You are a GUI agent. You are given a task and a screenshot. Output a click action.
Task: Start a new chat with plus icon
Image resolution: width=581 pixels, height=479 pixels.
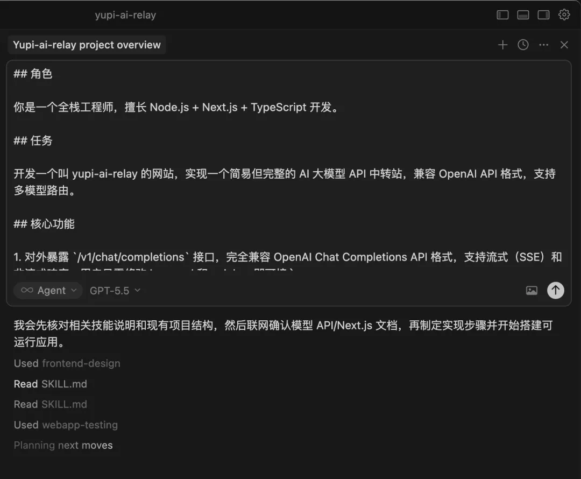point(502,45)
